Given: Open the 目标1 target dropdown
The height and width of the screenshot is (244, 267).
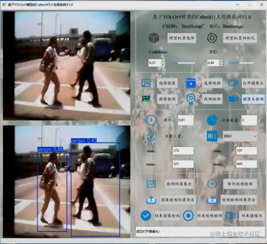Looking at the screenshot, I should coord(240,136).
